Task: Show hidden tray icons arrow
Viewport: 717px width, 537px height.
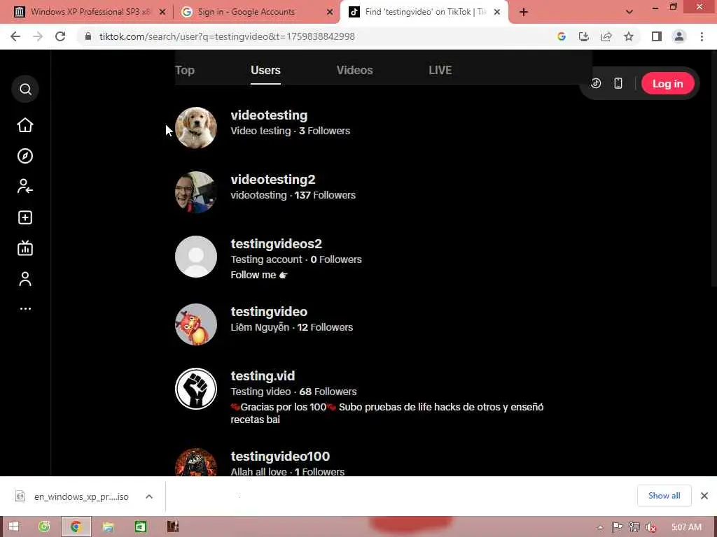Action: pos(600,527)
